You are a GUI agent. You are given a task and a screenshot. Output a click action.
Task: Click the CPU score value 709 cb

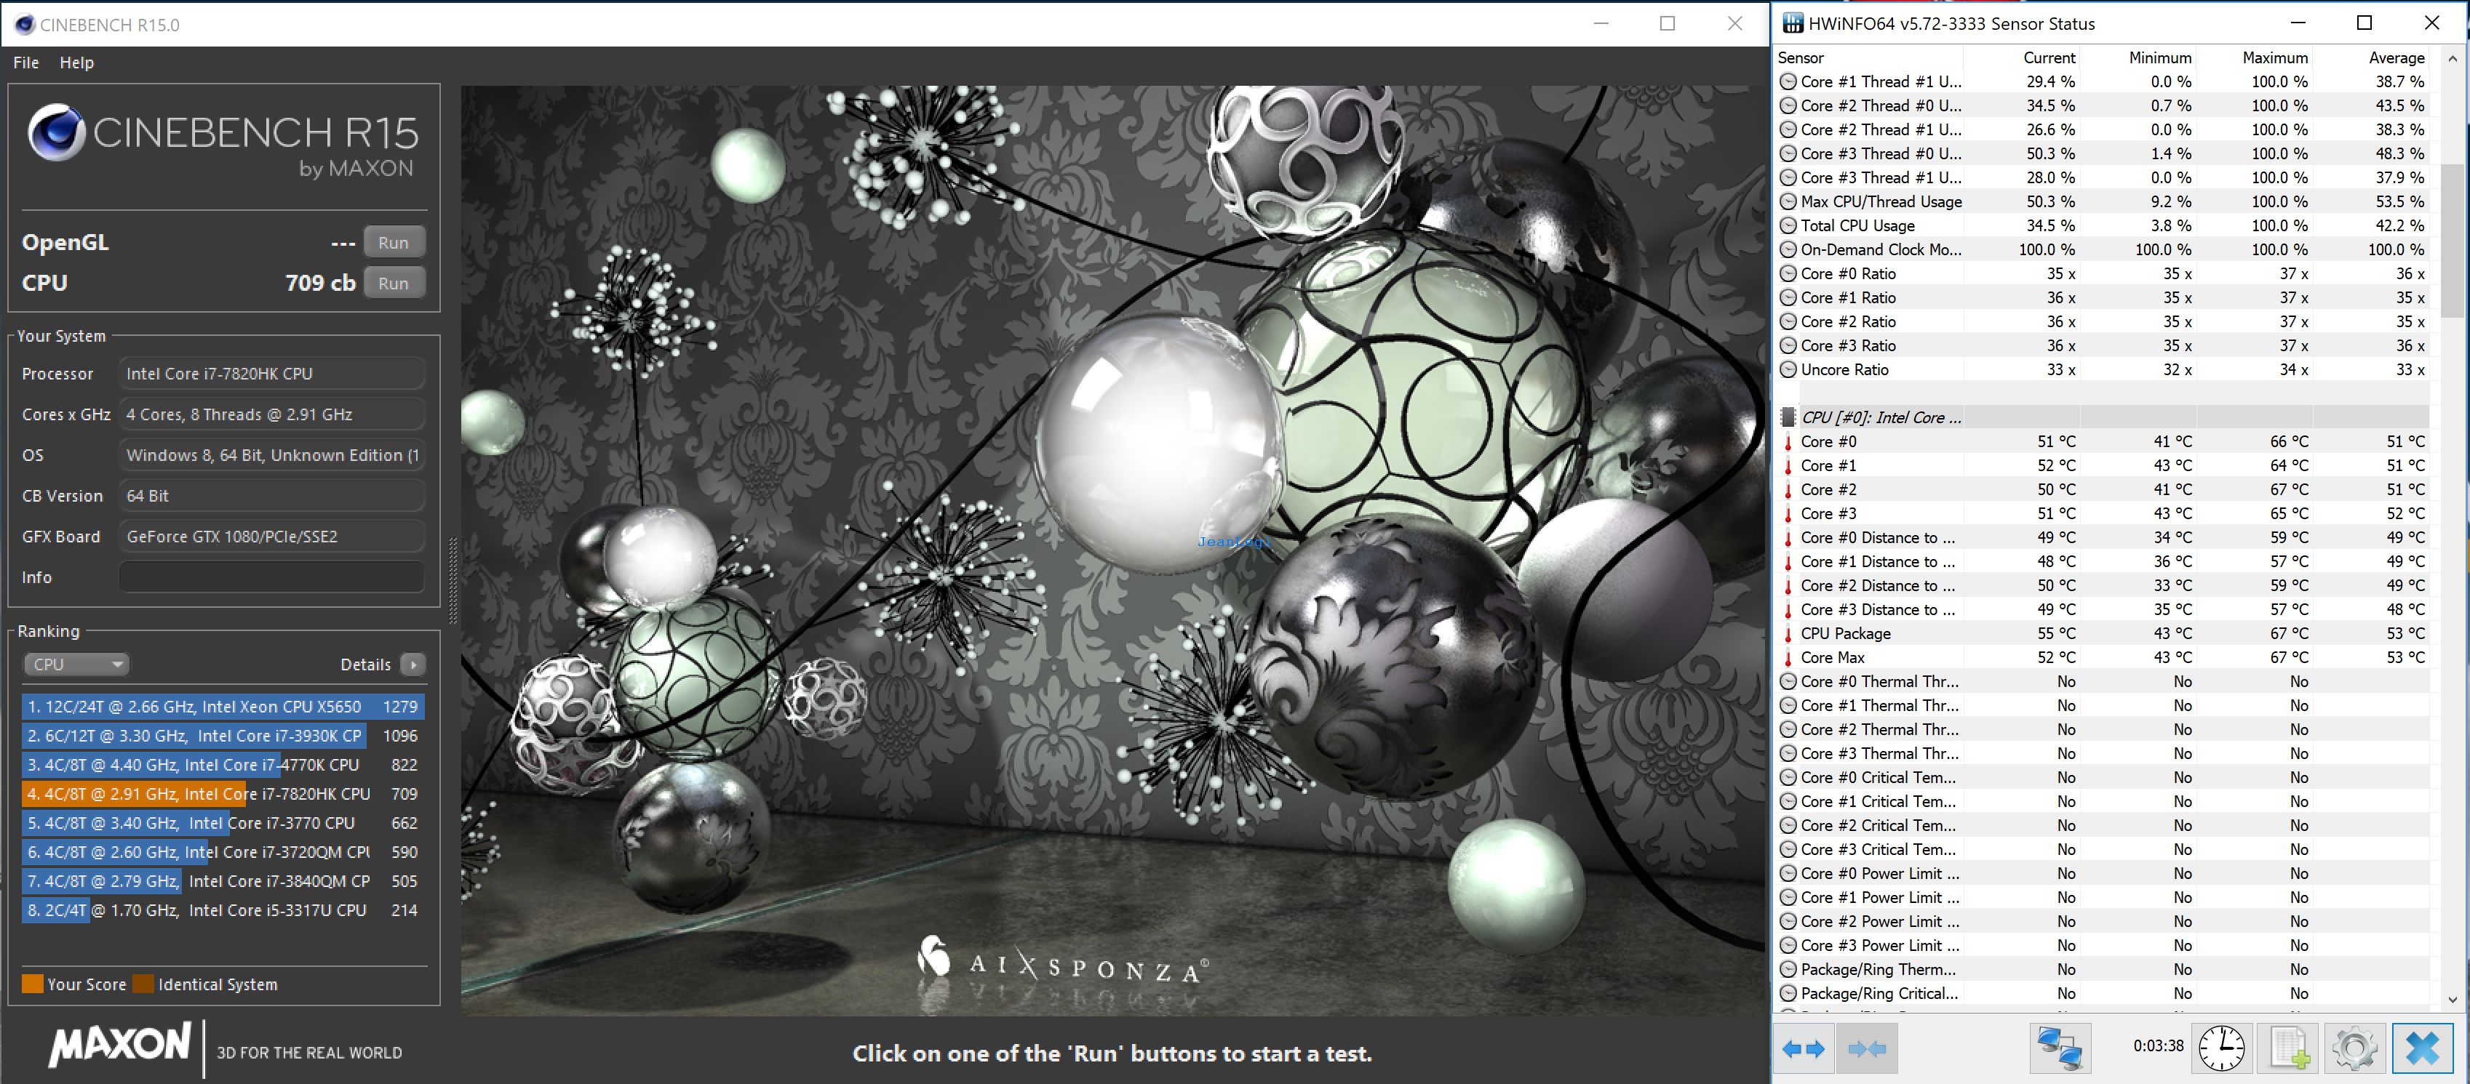[320, 283]
